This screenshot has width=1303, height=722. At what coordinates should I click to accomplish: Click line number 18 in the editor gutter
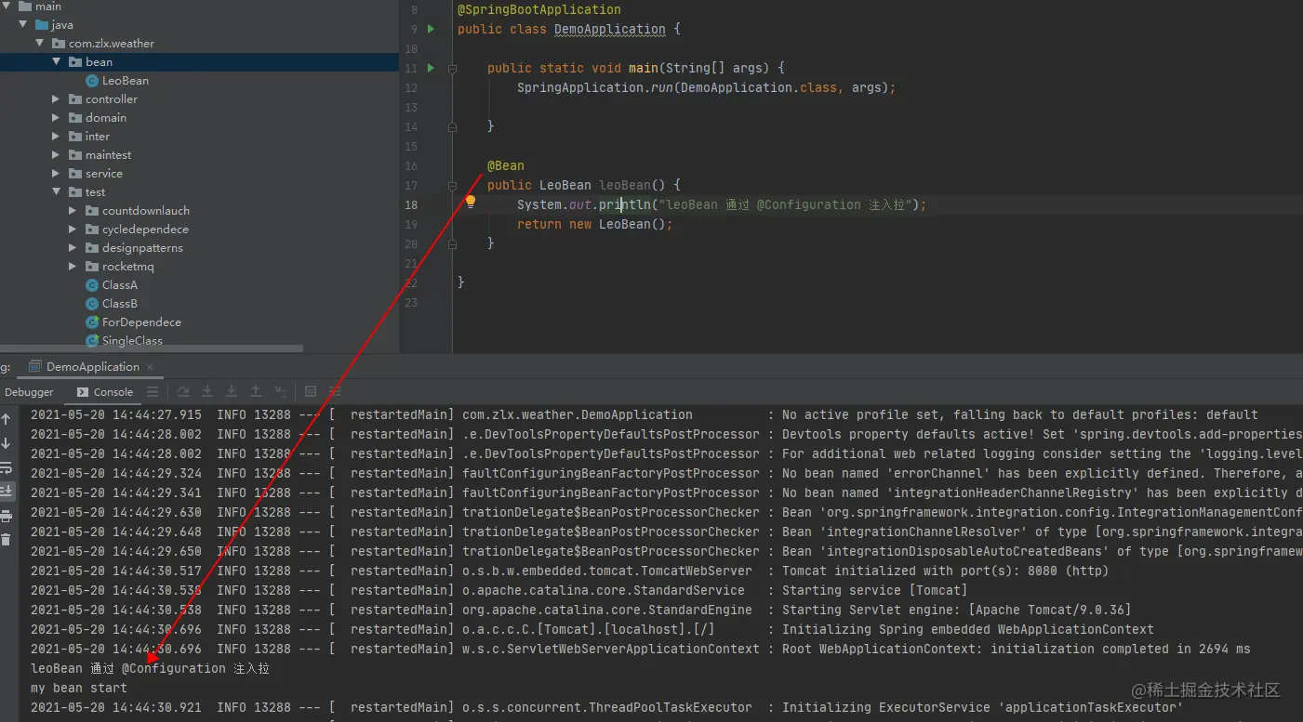[411, 204]
